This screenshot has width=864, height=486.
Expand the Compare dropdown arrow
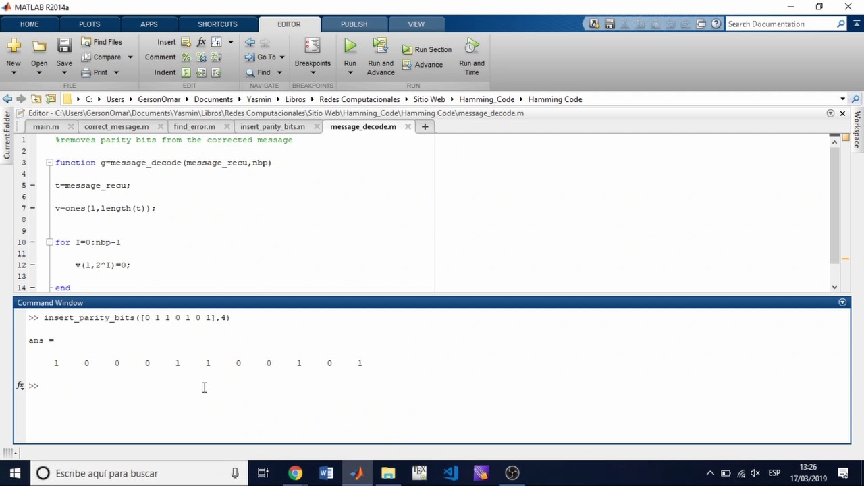tap(130, 57)
